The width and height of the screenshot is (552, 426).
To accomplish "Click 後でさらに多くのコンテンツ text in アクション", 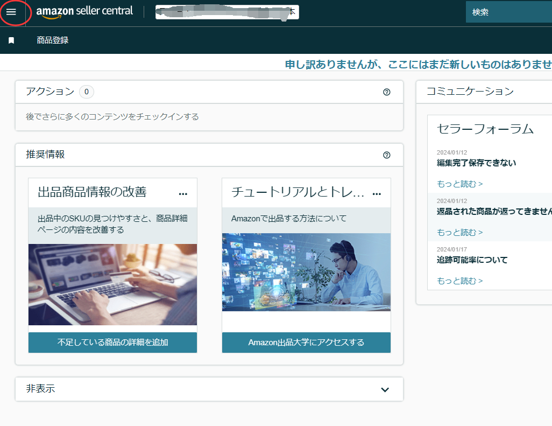I will (x=112, y=117).
